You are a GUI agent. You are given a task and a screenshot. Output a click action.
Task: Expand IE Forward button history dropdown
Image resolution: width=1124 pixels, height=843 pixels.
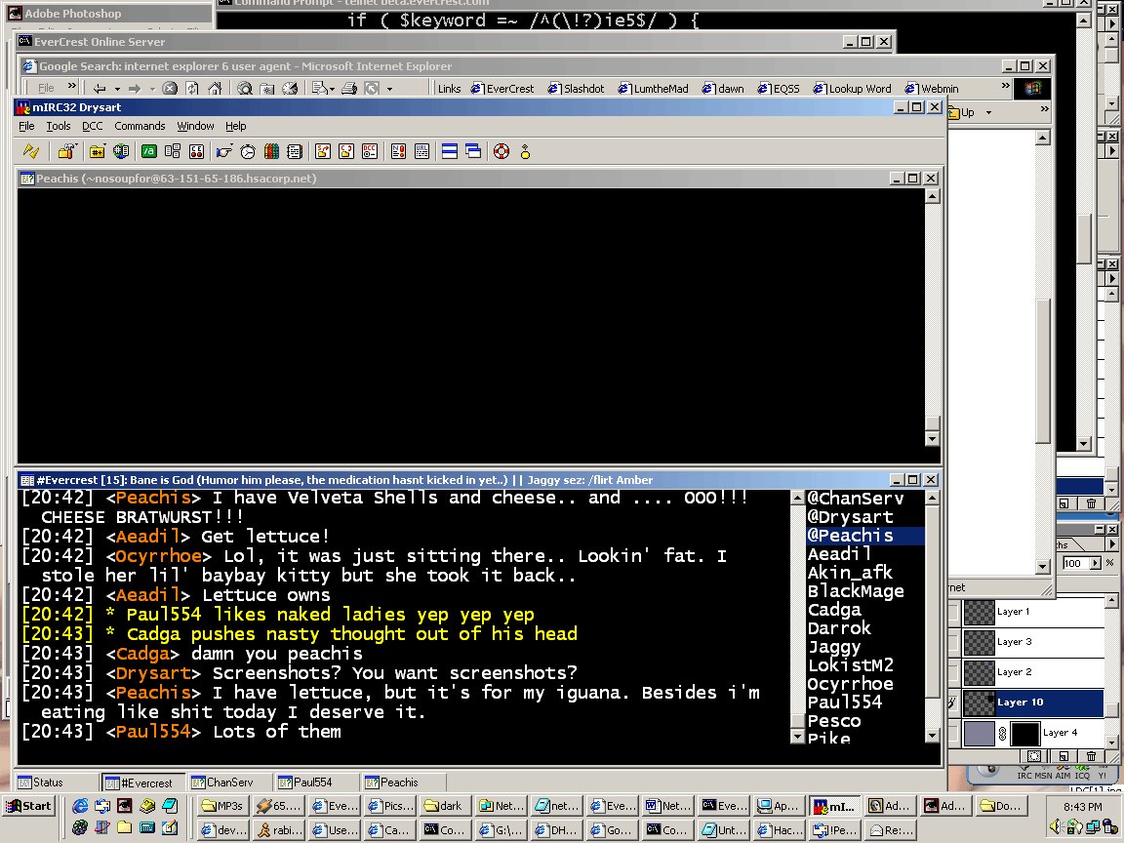click(x=152, y=89)
